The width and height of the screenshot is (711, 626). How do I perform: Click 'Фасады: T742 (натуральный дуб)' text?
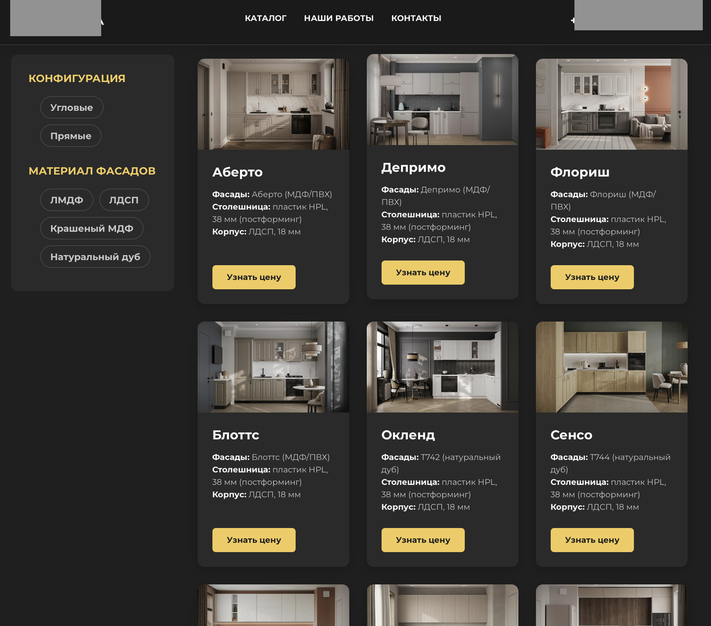pyautogui.click(x=441, y=463)
